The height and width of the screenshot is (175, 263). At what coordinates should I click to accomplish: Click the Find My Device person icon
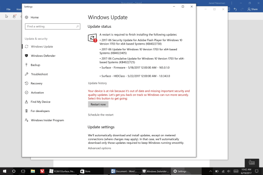26,102
